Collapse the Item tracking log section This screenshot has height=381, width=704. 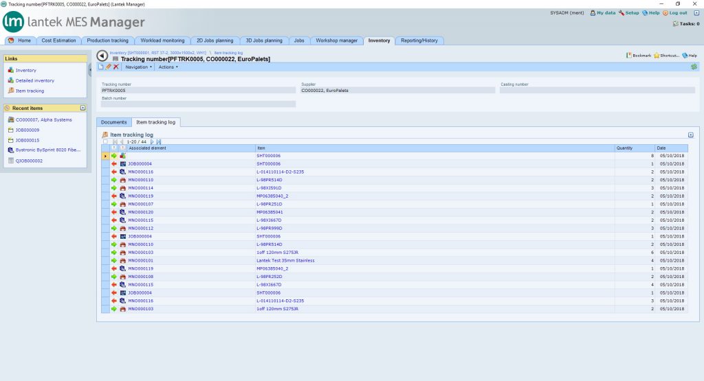coord(690,135)
